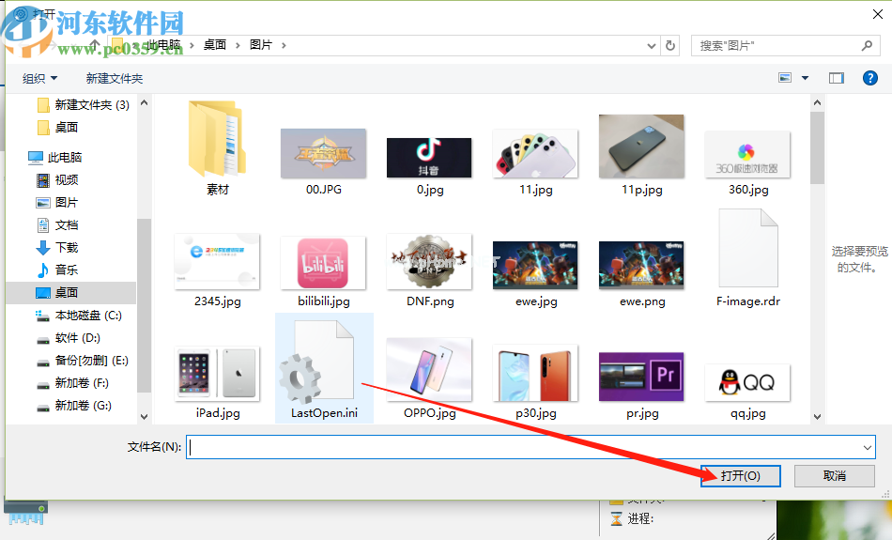The image size is (892, 540).
Task: Toggle the preview pane icon
Action: 836,78
